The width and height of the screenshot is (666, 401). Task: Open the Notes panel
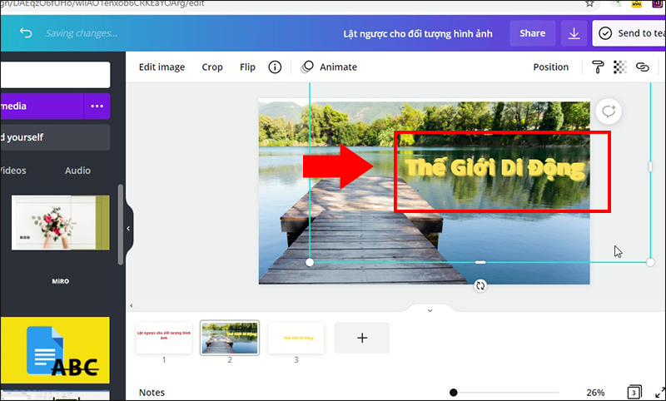(x=152, y=393)
